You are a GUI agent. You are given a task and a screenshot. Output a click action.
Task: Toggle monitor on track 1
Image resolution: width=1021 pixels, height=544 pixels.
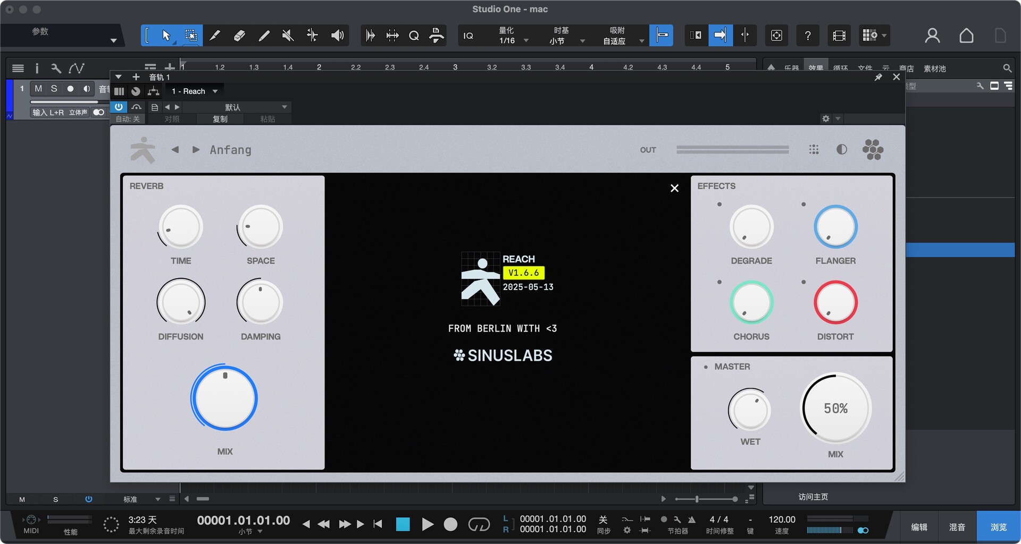(x=86, y=89)
